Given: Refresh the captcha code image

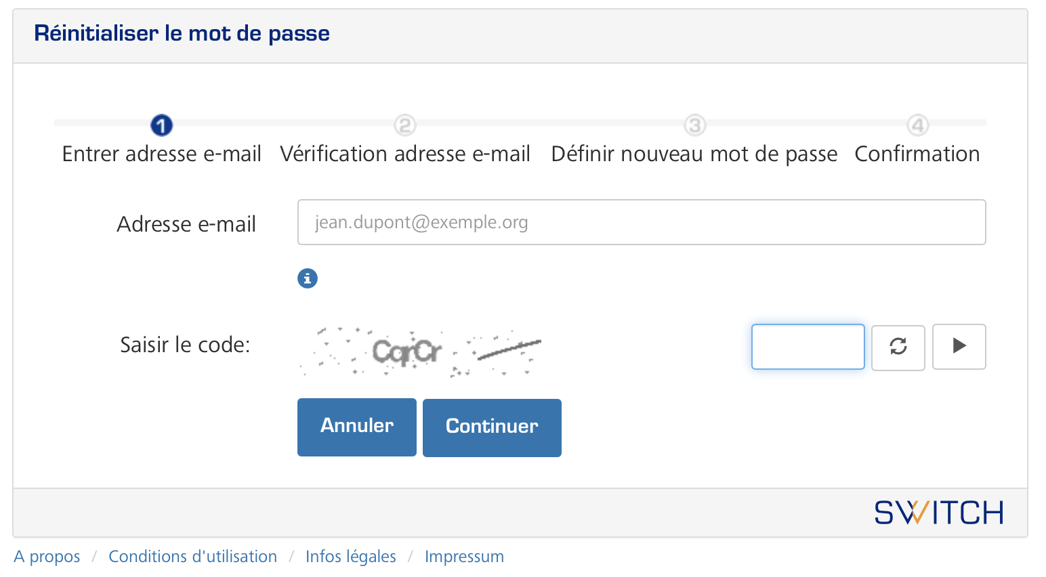Looking at the screenshot, I should [x=898, y=347].
